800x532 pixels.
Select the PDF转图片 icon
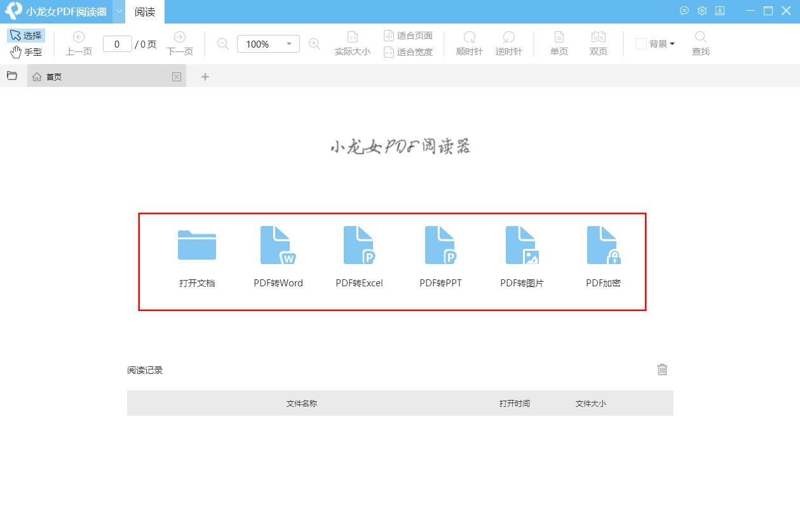[x=522, y=246]
